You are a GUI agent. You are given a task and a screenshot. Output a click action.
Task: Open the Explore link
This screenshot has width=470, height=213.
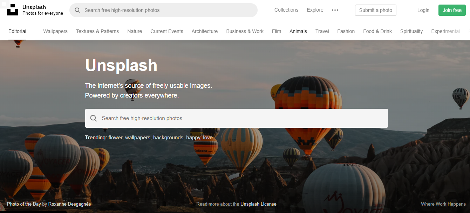[315, 10]
